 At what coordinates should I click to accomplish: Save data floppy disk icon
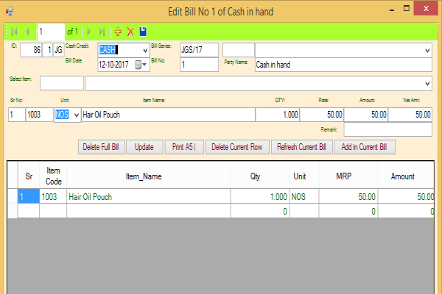(x=143, y=32)
